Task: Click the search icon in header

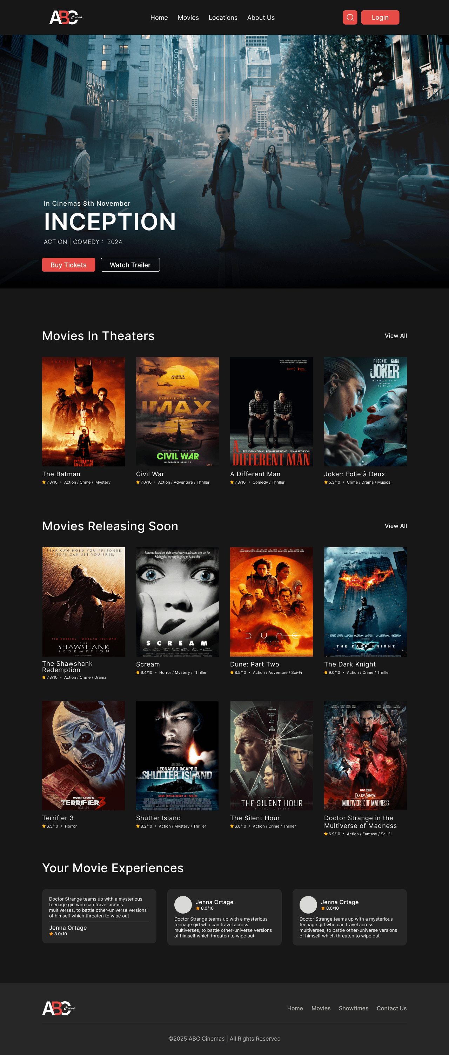Action: coord(350,18)
